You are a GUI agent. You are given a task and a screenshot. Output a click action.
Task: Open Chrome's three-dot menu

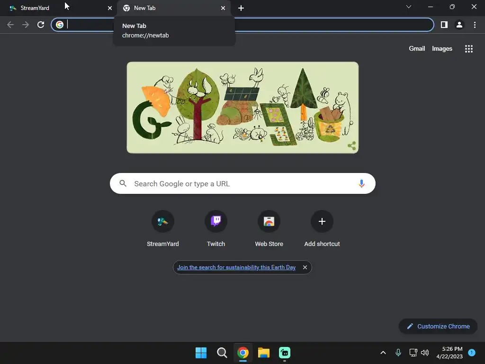475,25
